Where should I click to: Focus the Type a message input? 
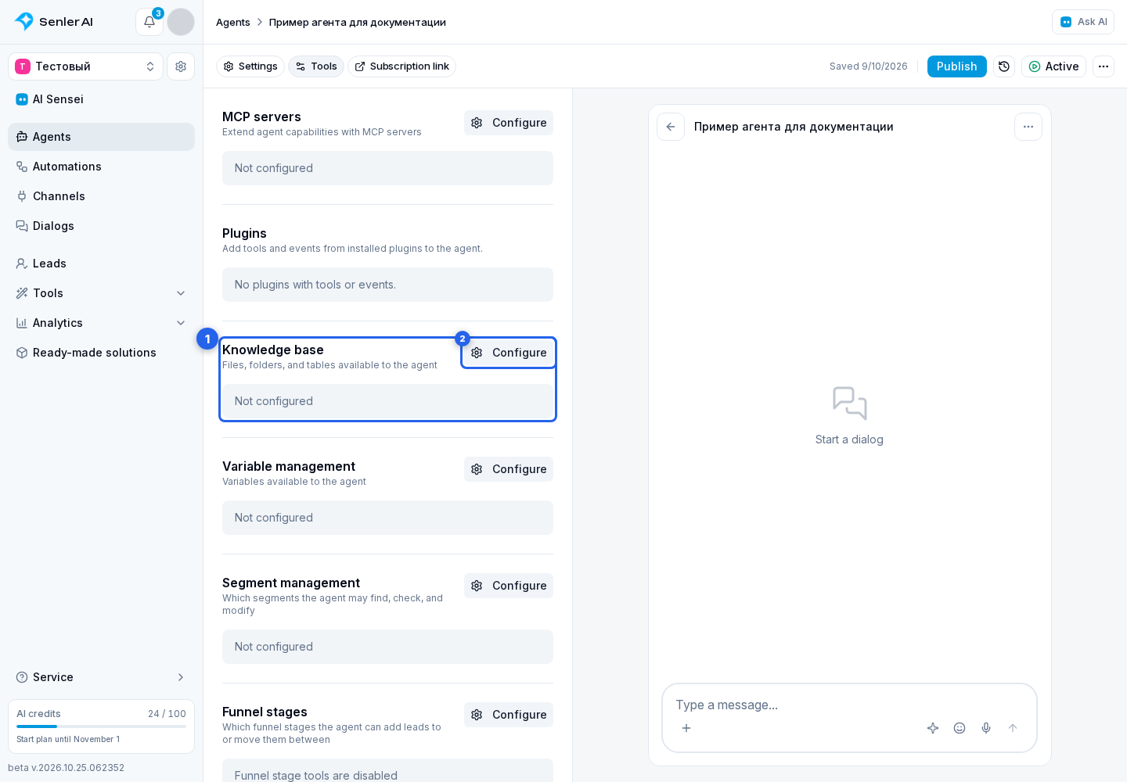(x=849, y=705)
